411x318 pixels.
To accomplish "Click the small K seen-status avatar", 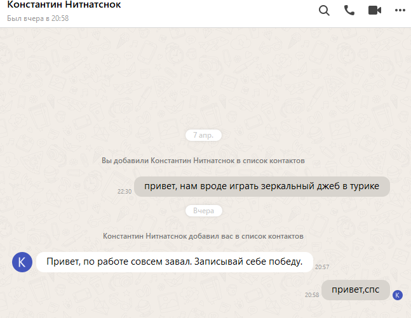I will pos(398,295).
